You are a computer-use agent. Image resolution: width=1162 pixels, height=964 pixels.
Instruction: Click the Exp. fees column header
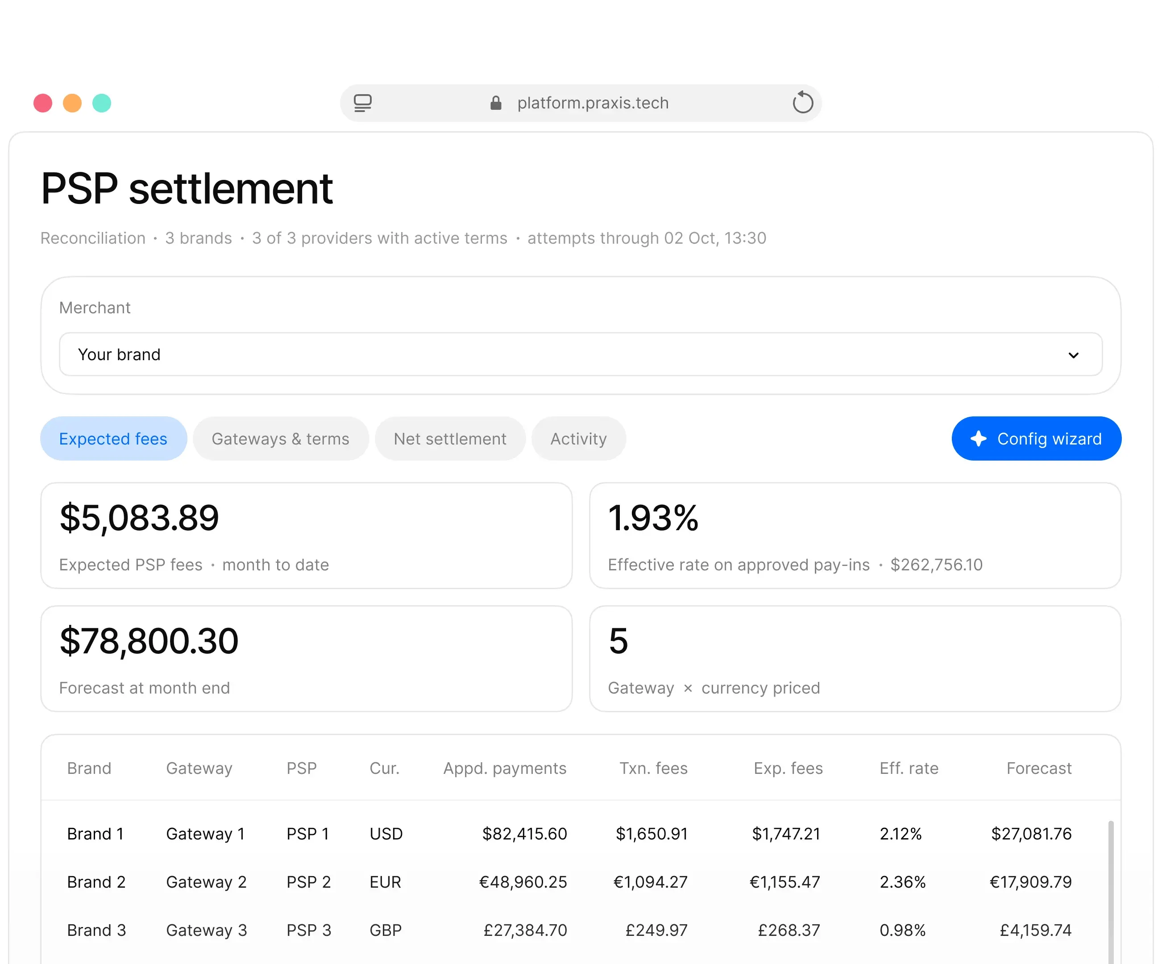788,769
